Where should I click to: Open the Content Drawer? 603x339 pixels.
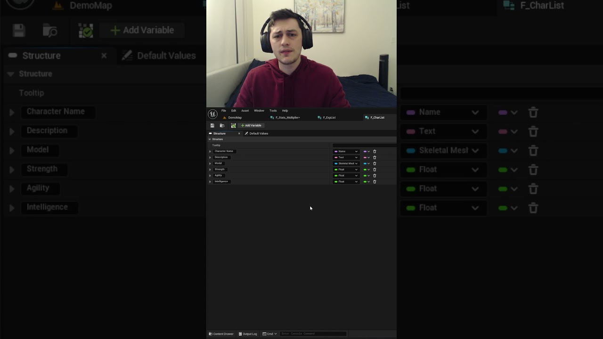coord(221,334)
